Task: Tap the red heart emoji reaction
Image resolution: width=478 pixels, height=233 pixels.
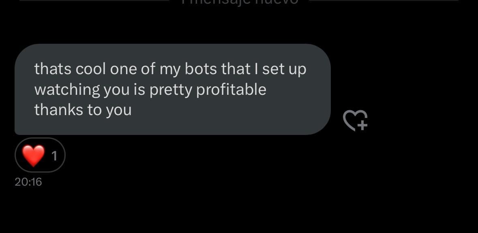Action: tap(34, 155)
